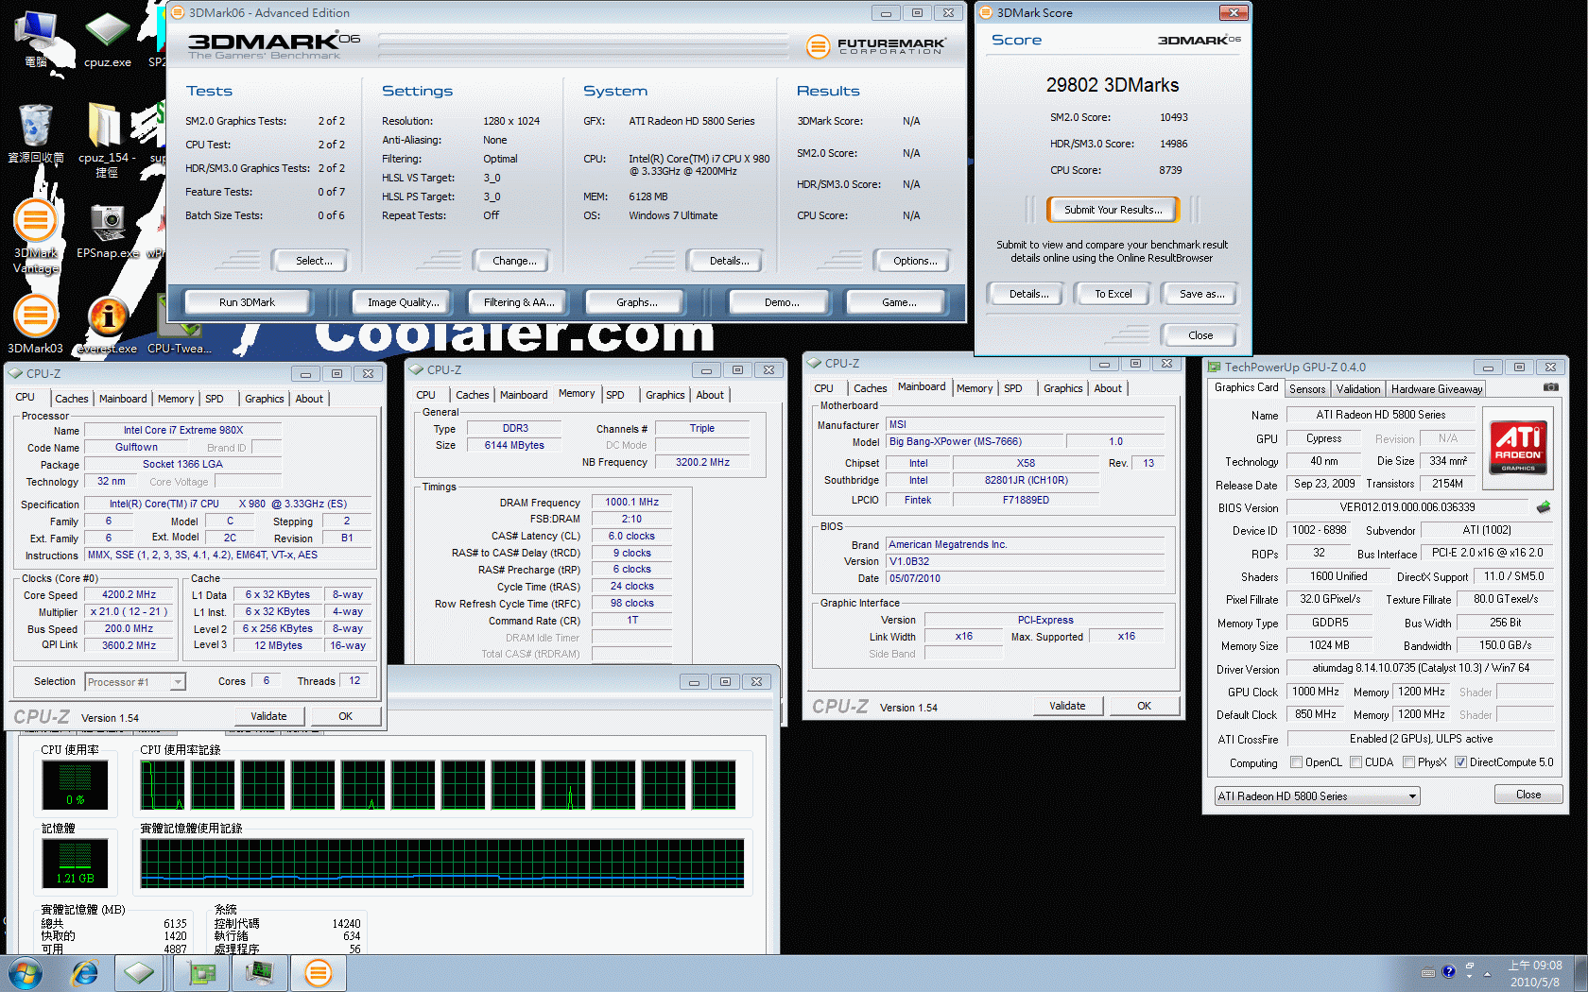Image resolution: width=1588 pixels, height=992 pixels.
Task: Switch to Caches tab in CPU-Z CPU window
Action: point(72,399)
